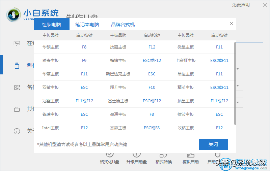270x171 pixels.
Task: Click the 升级启动盘 tool icon
Action: [x=137, y=155]
